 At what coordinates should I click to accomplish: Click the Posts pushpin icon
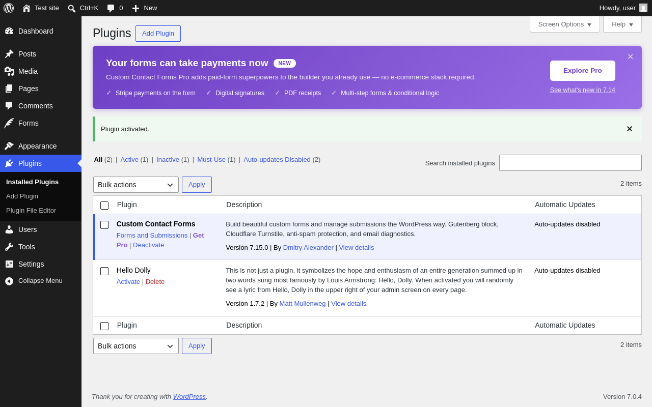tap(9, 54)
